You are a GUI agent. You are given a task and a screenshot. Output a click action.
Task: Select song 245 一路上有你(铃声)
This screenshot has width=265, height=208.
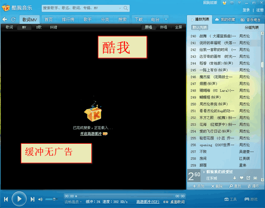pyautogui.click(x=224, y=70)
